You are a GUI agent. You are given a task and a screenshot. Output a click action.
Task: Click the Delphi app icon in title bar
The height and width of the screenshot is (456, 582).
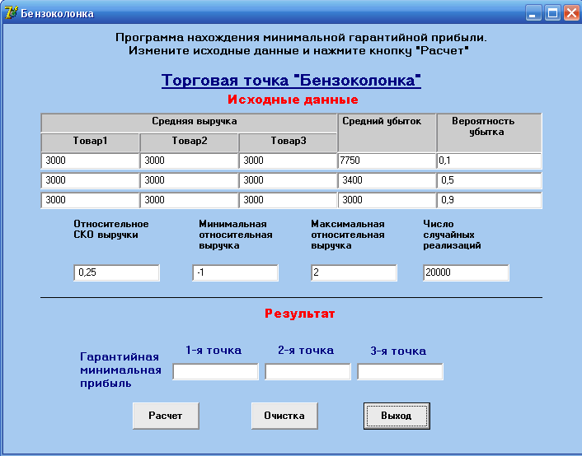coord(11,13)
